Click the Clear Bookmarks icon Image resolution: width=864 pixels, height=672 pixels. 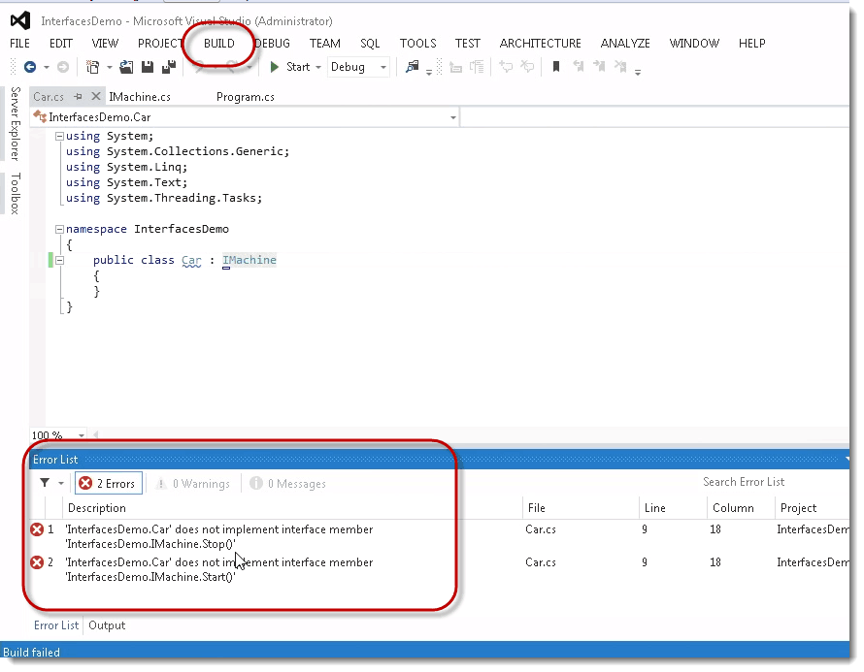click(x=620, y=67)
